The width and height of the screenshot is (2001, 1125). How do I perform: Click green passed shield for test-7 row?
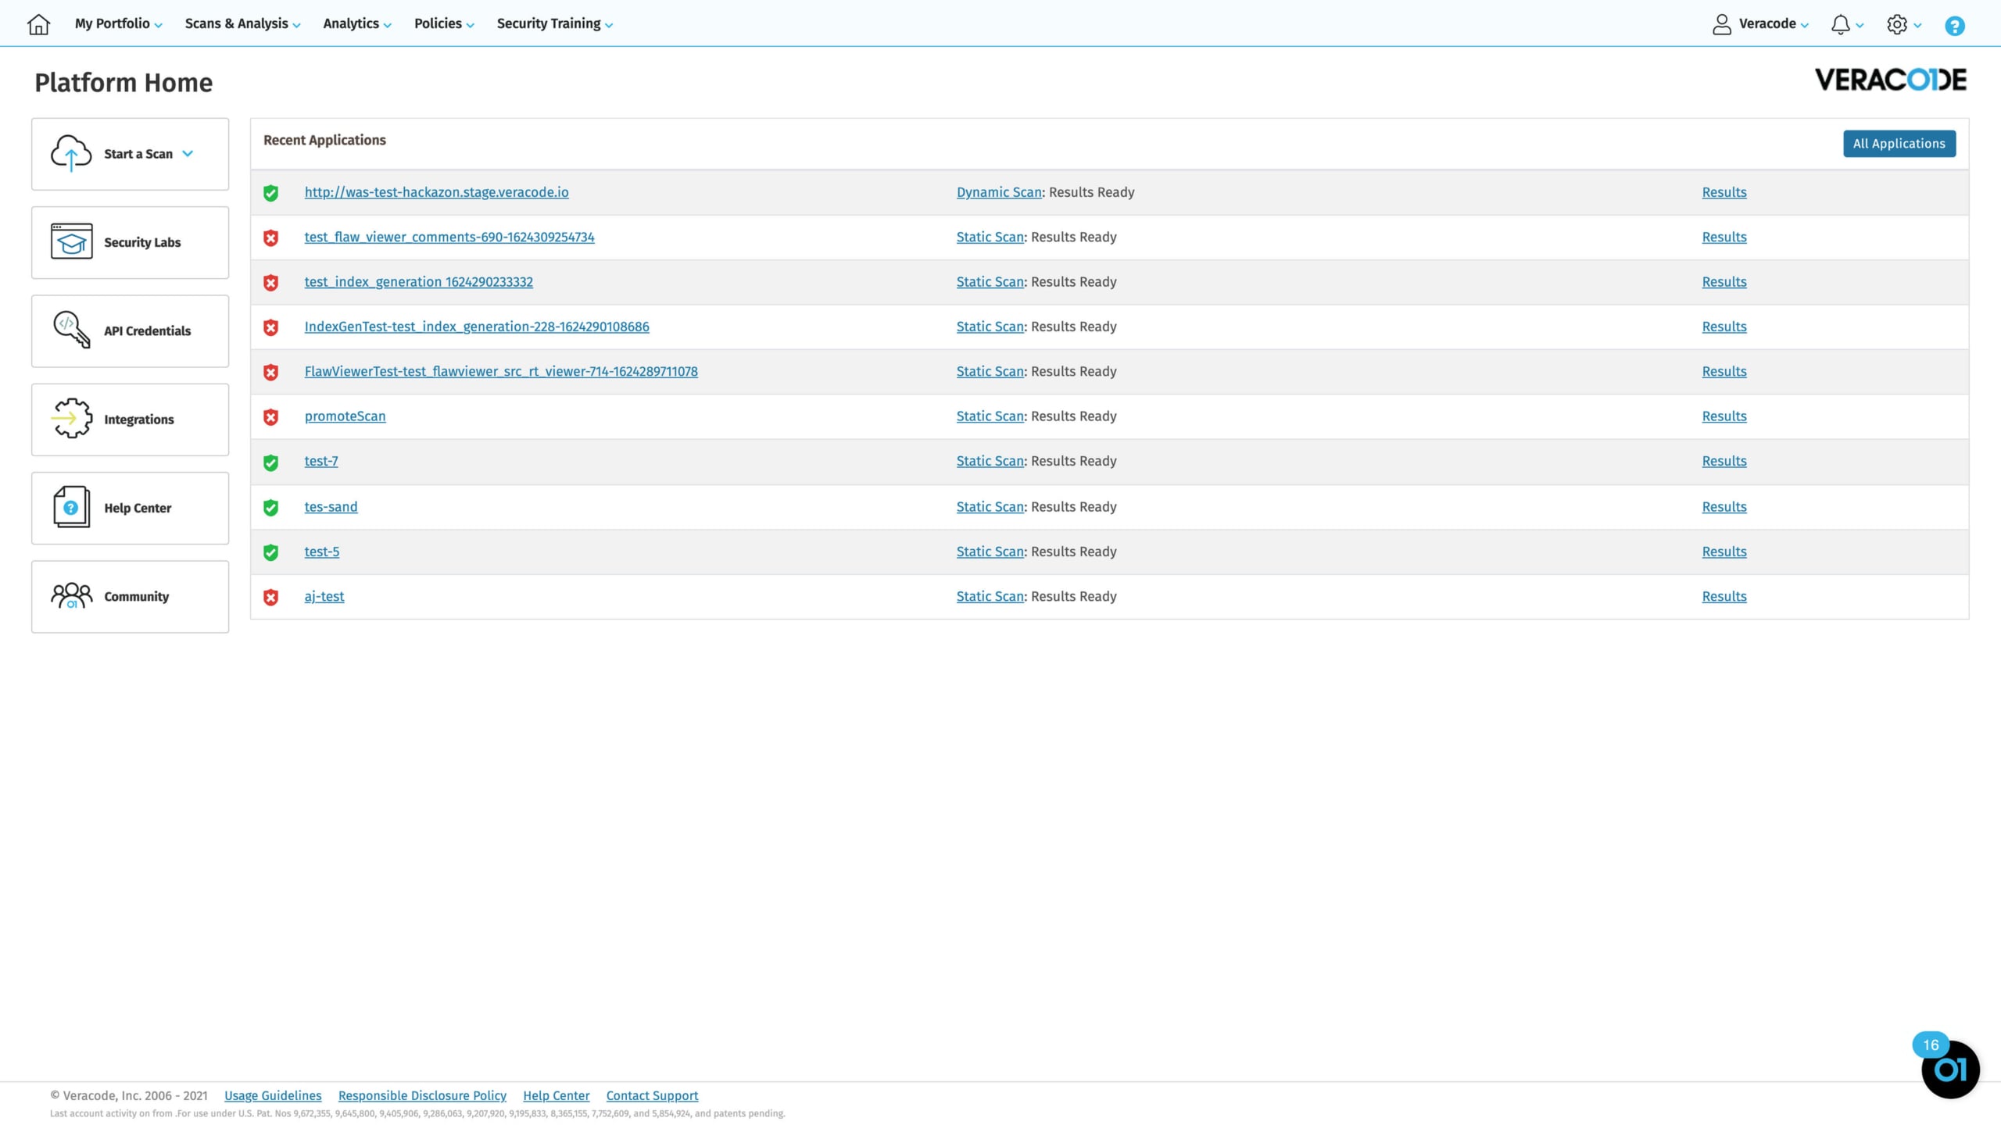pyautogui.click(x=270, y=462)
